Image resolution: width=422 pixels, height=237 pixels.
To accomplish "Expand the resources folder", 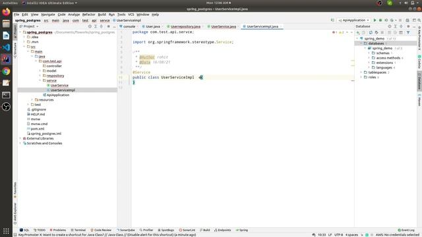I will (x=32, y=99).
